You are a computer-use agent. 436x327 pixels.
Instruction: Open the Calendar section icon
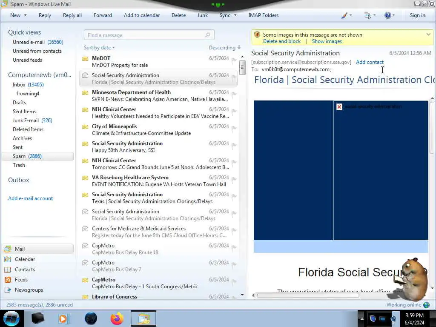point(8,259)
